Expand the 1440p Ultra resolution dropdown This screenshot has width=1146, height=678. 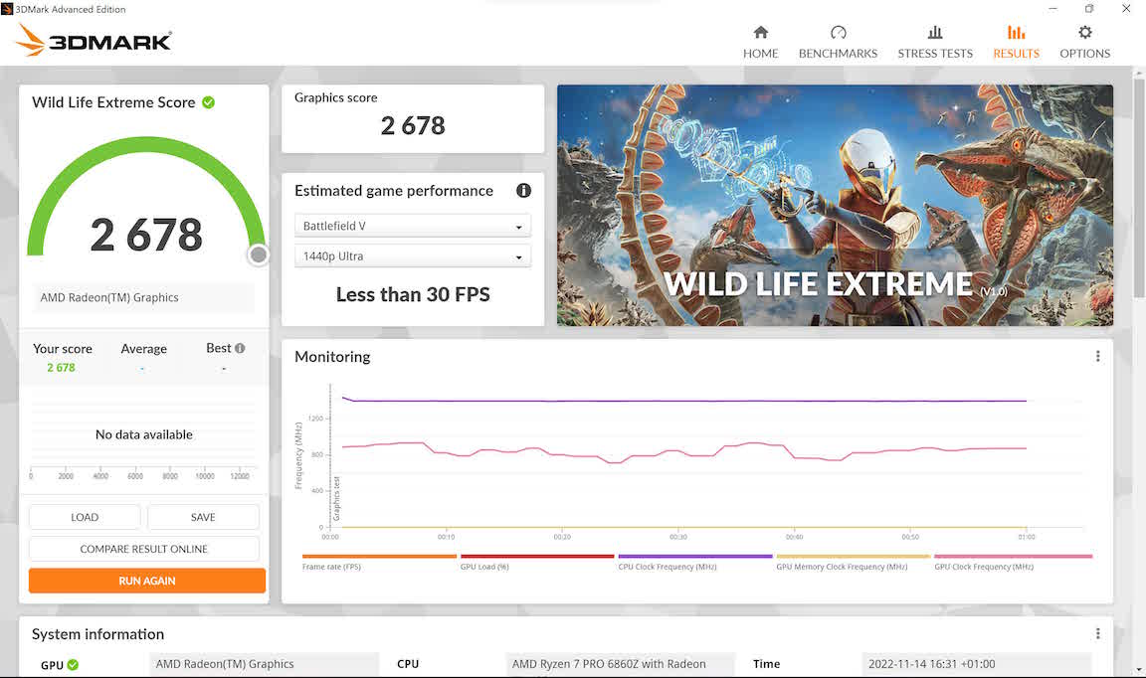tap(413, 256)
